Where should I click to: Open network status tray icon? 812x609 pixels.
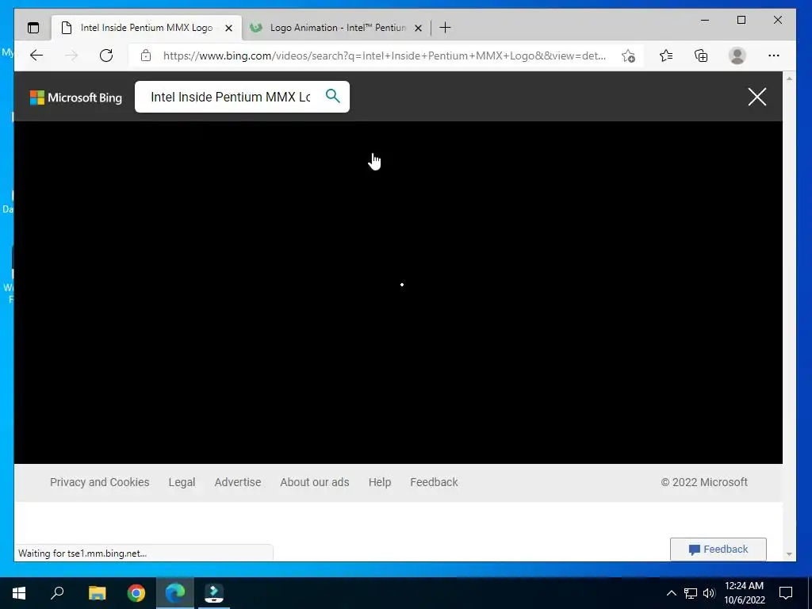(691, 593)
